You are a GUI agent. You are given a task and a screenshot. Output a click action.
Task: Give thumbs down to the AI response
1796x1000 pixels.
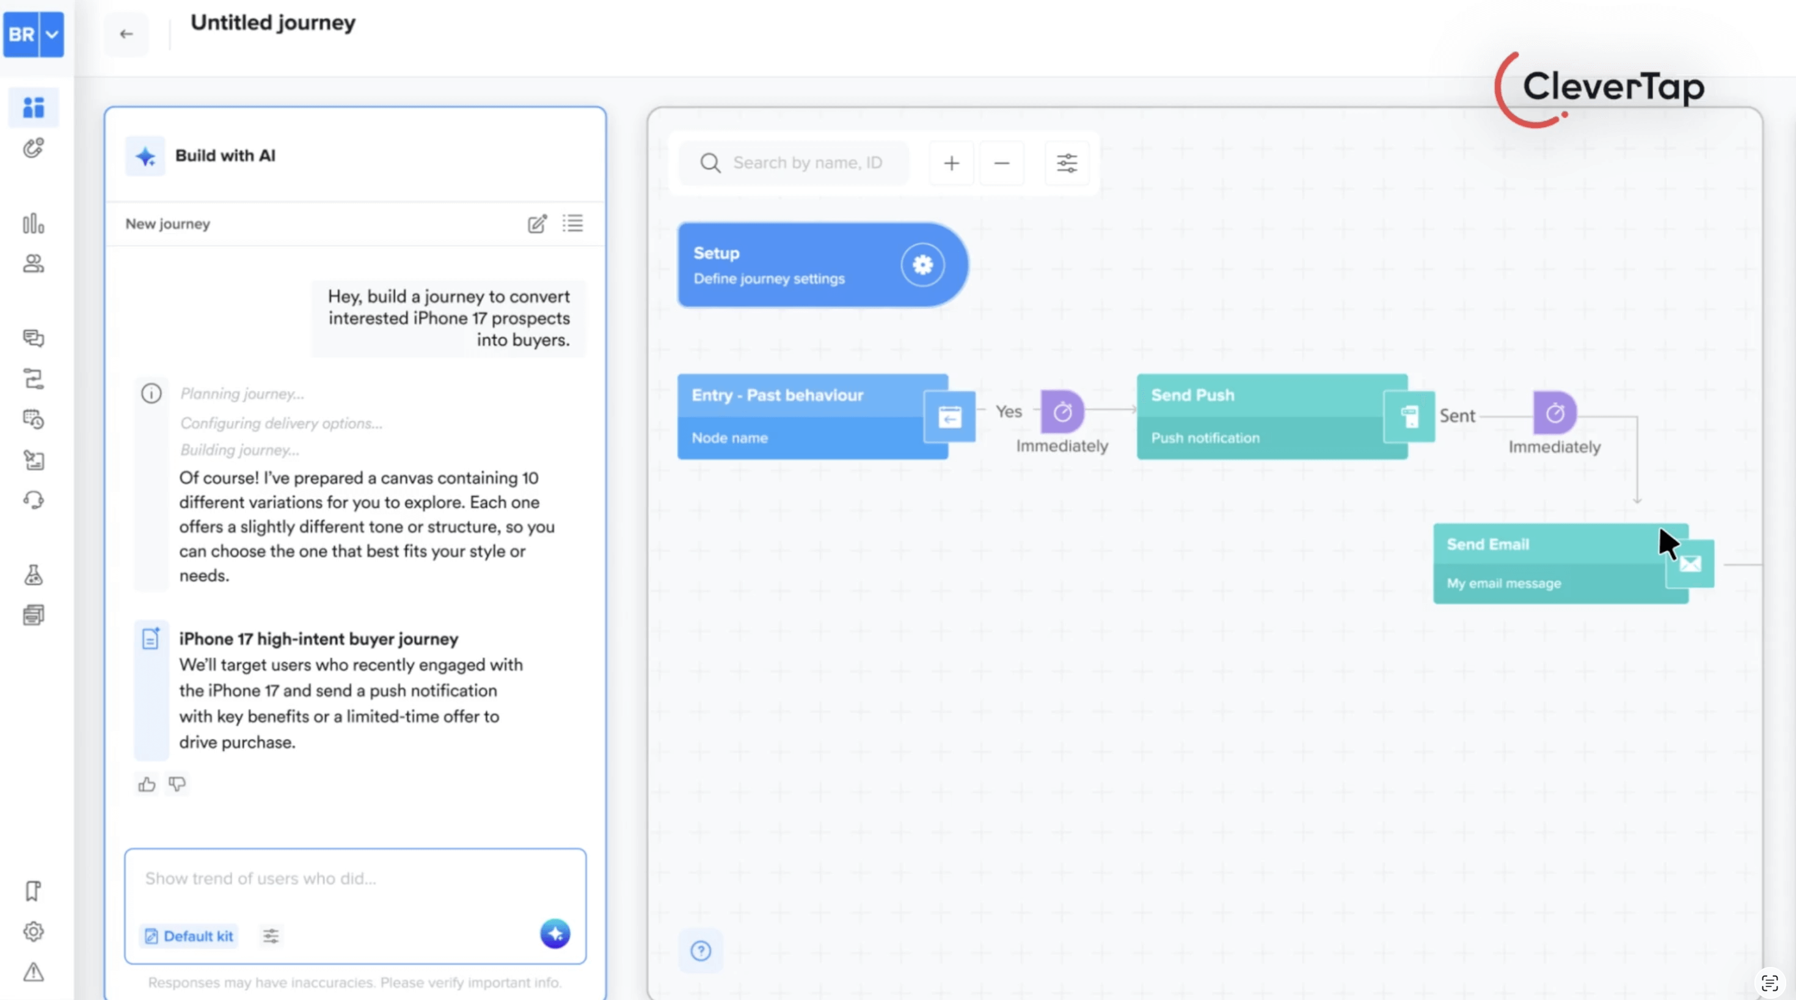coord(177,784)
